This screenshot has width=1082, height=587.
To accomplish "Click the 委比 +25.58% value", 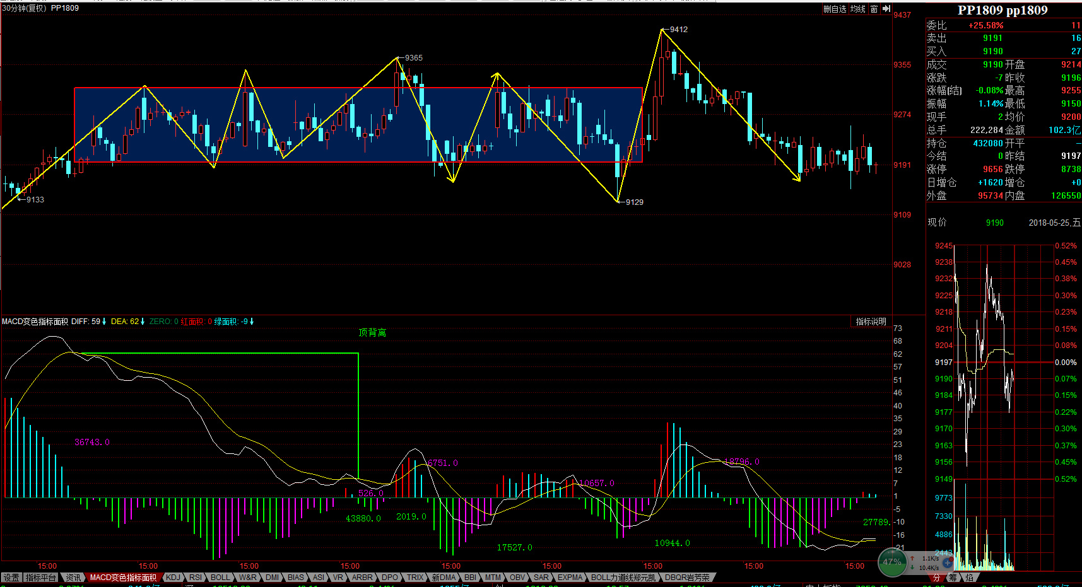I will [986, 26].
